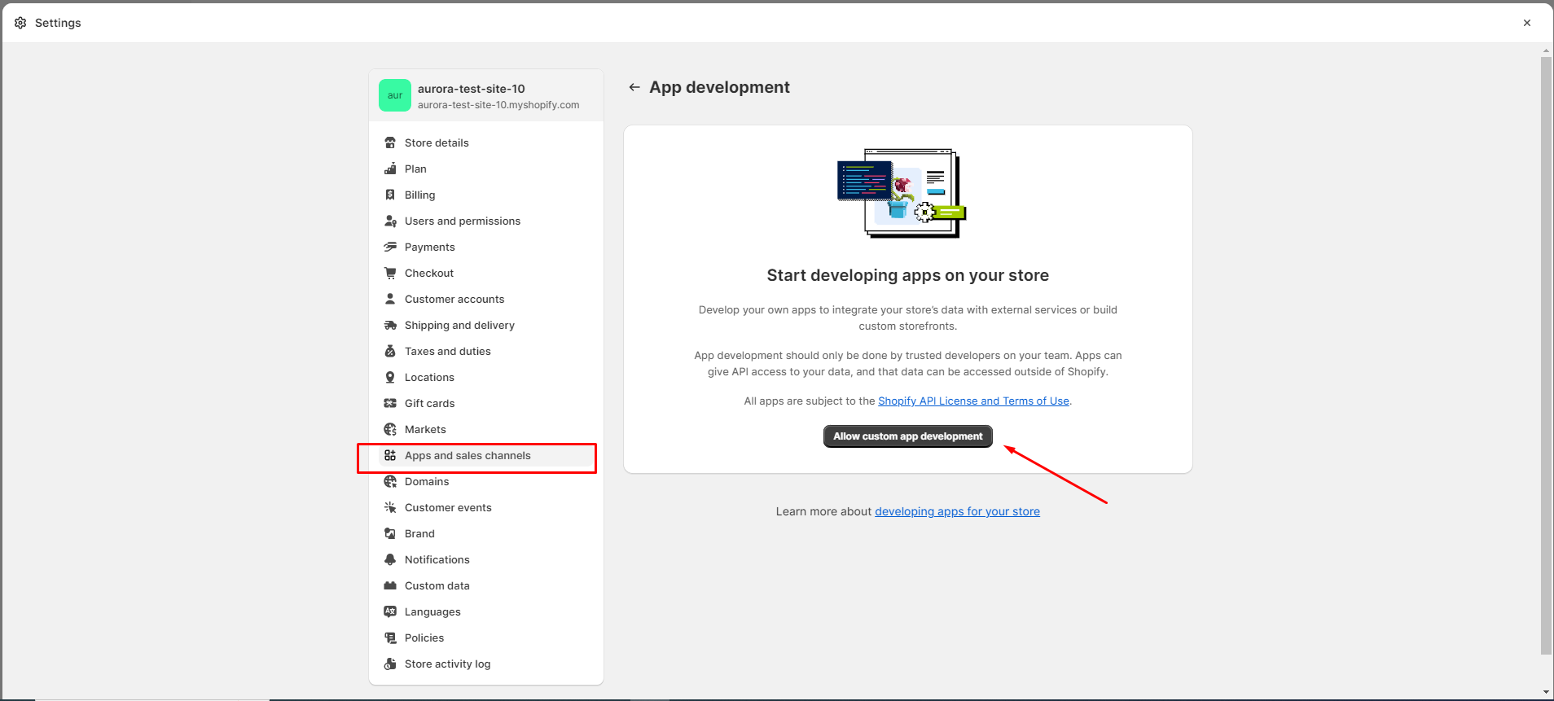Open Locations settings
The height and width of the screenshot is (701, 1554).
(486, 377)
